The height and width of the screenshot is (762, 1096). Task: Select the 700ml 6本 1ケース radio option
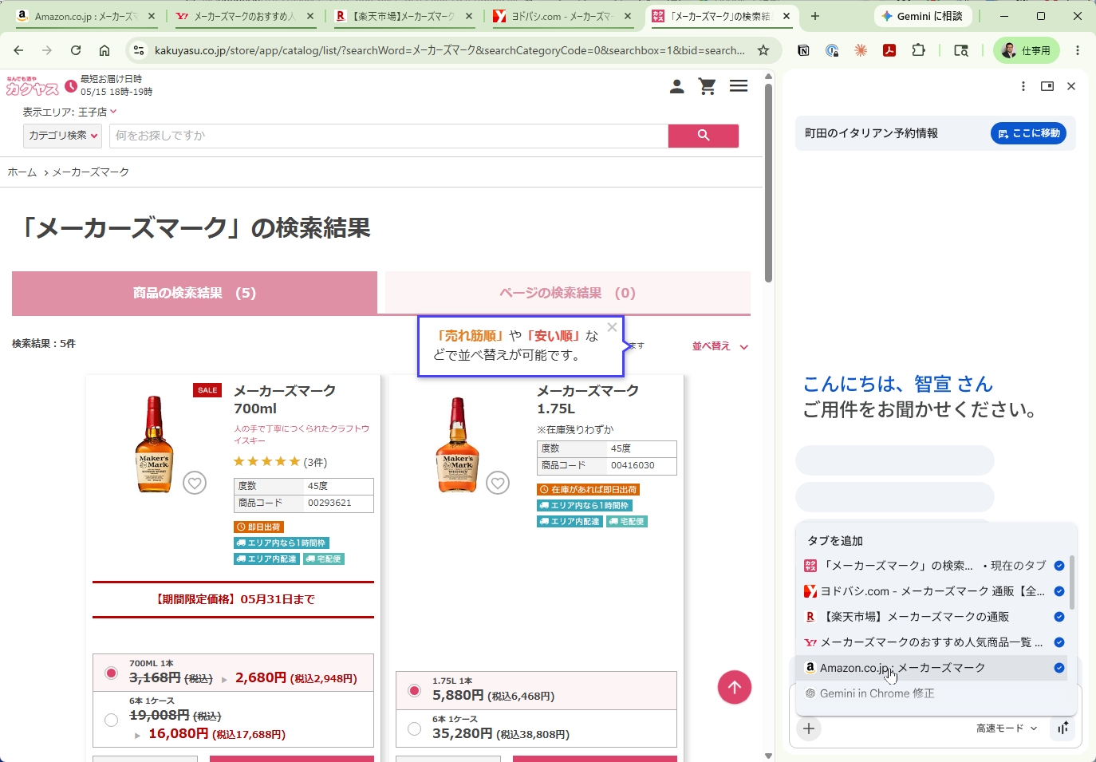click(x=111, y=720)
